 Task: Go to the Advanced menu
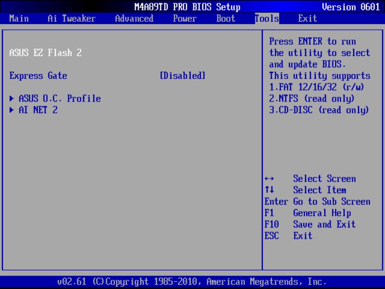pos(134,18)
